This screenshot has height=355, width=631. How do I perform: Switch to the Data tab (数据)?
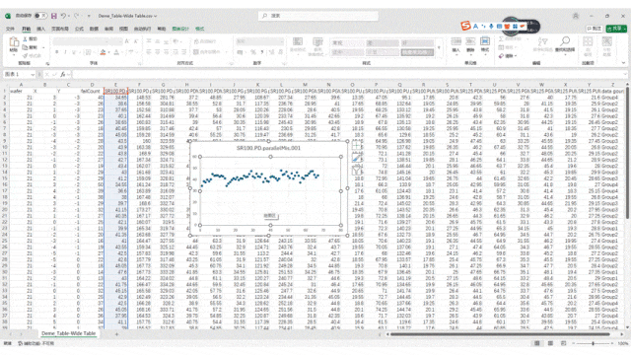[x=94, y=29]
